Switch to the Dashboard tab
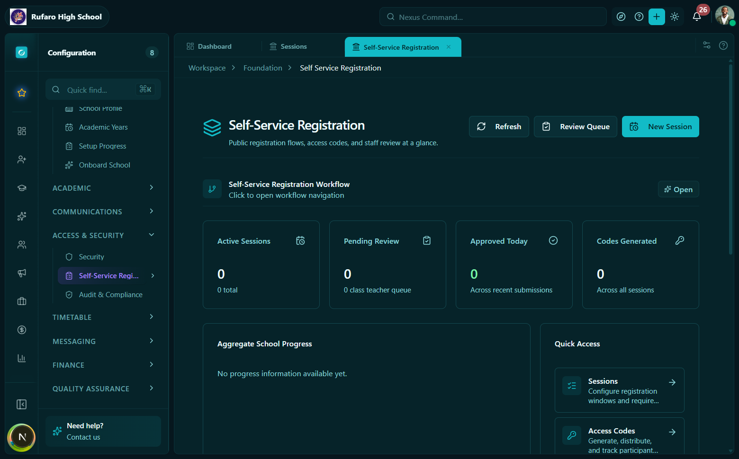Screen dimensions: 739x459 (209, 46)
